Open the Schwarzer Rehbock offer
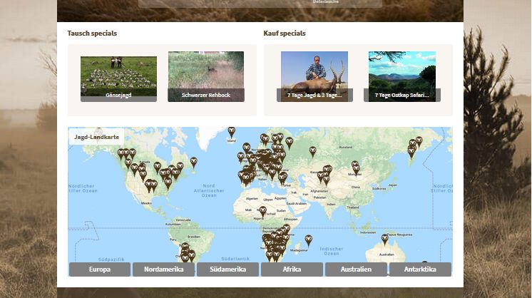The height and width of the screenshot is (298, 532). (206, 76)
